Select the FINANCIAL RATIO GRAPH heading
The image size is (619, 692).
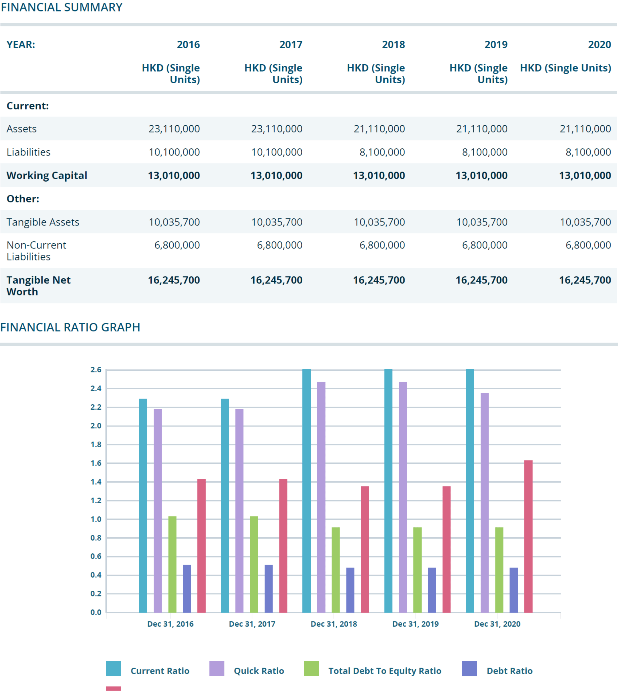point(70,327)
